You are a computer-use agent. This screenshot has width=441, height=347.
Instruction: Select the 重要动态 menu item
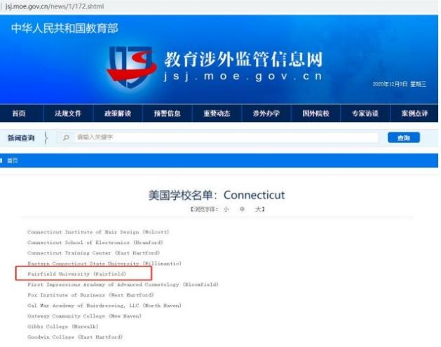tap(217, 114)
